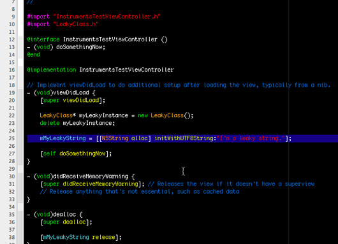Click the NSString class name
This screenshot has height=244, width=338.
pyautogui.click(x=115, y=138)
